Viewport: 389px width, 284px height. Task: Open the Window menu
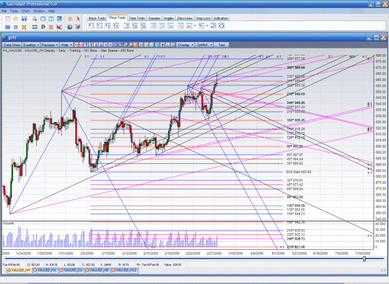coord(39,11)
